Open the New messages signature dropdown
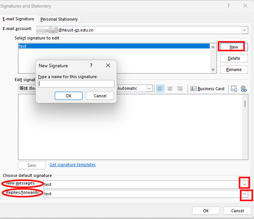254x219 pixels. point(244,184)
